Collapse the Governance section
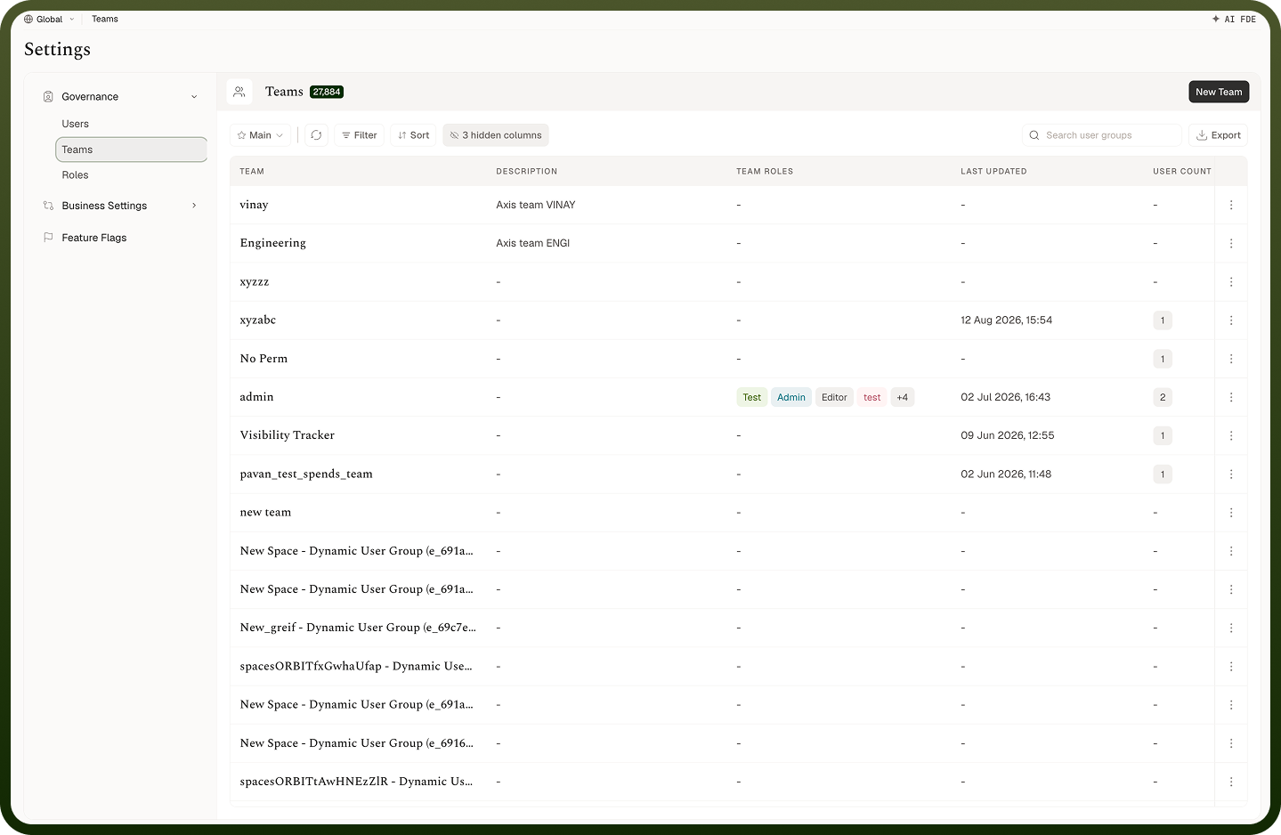Image resolution: width=1281 pixels, height=835 pixels. (194, 97)
